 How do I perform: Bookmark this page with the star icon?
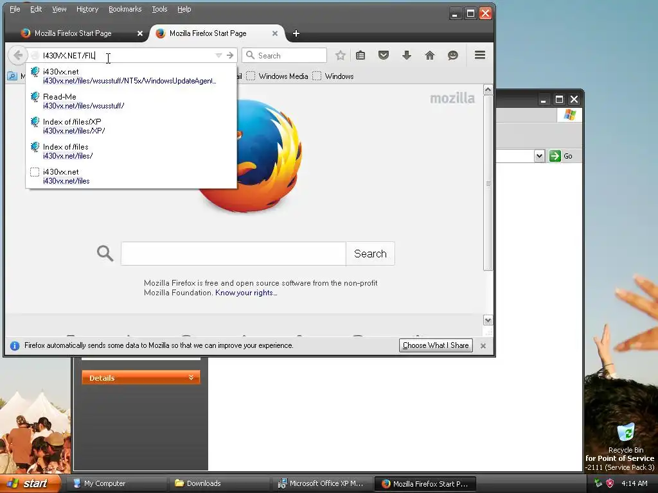pyautogui.click(x=341, y=55)
